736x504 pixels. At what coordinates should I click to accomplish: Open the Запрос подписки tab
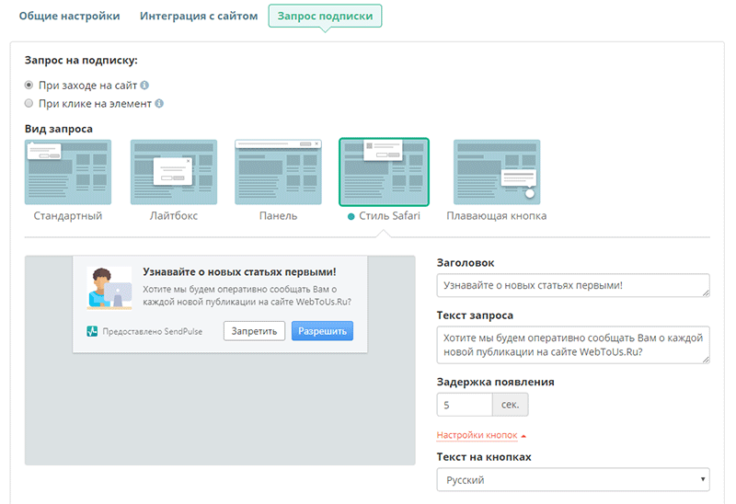click(x=325, y=16)
